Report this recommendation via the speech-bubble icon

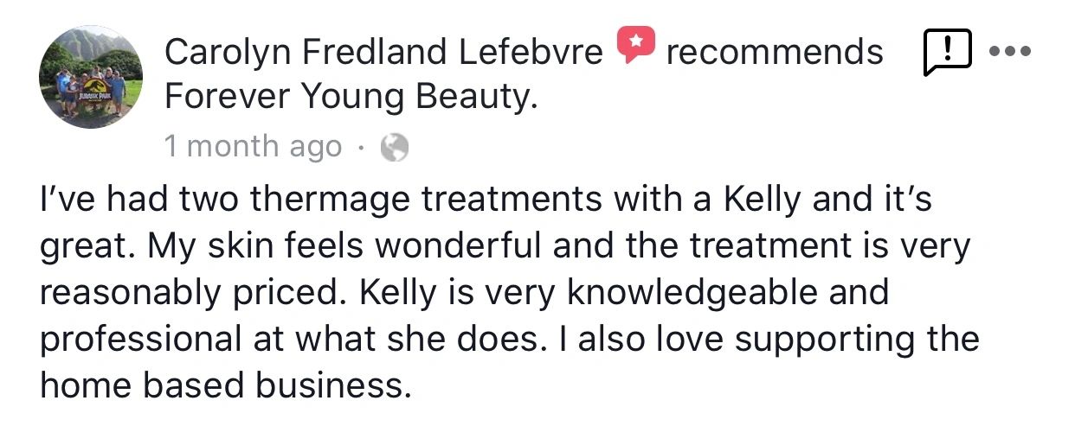[948, 51]
